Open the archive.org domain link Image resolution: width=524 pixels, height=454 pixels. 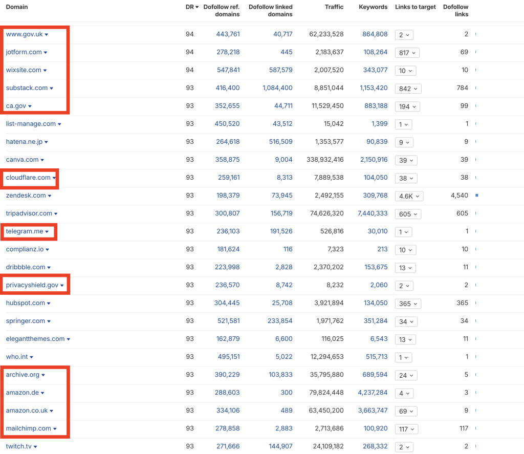(23, 375)
